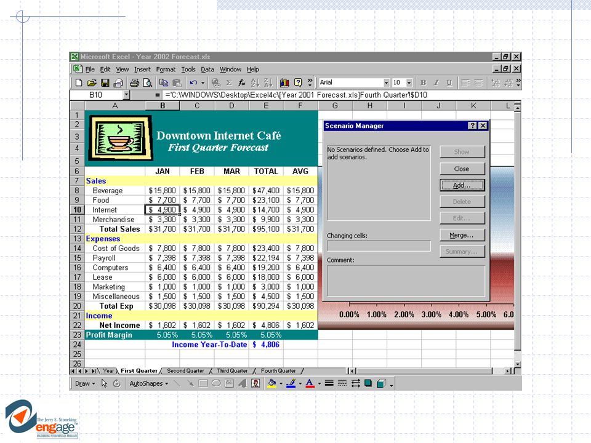
Task: Click the 3-D style icon
Action: point(382,383)
